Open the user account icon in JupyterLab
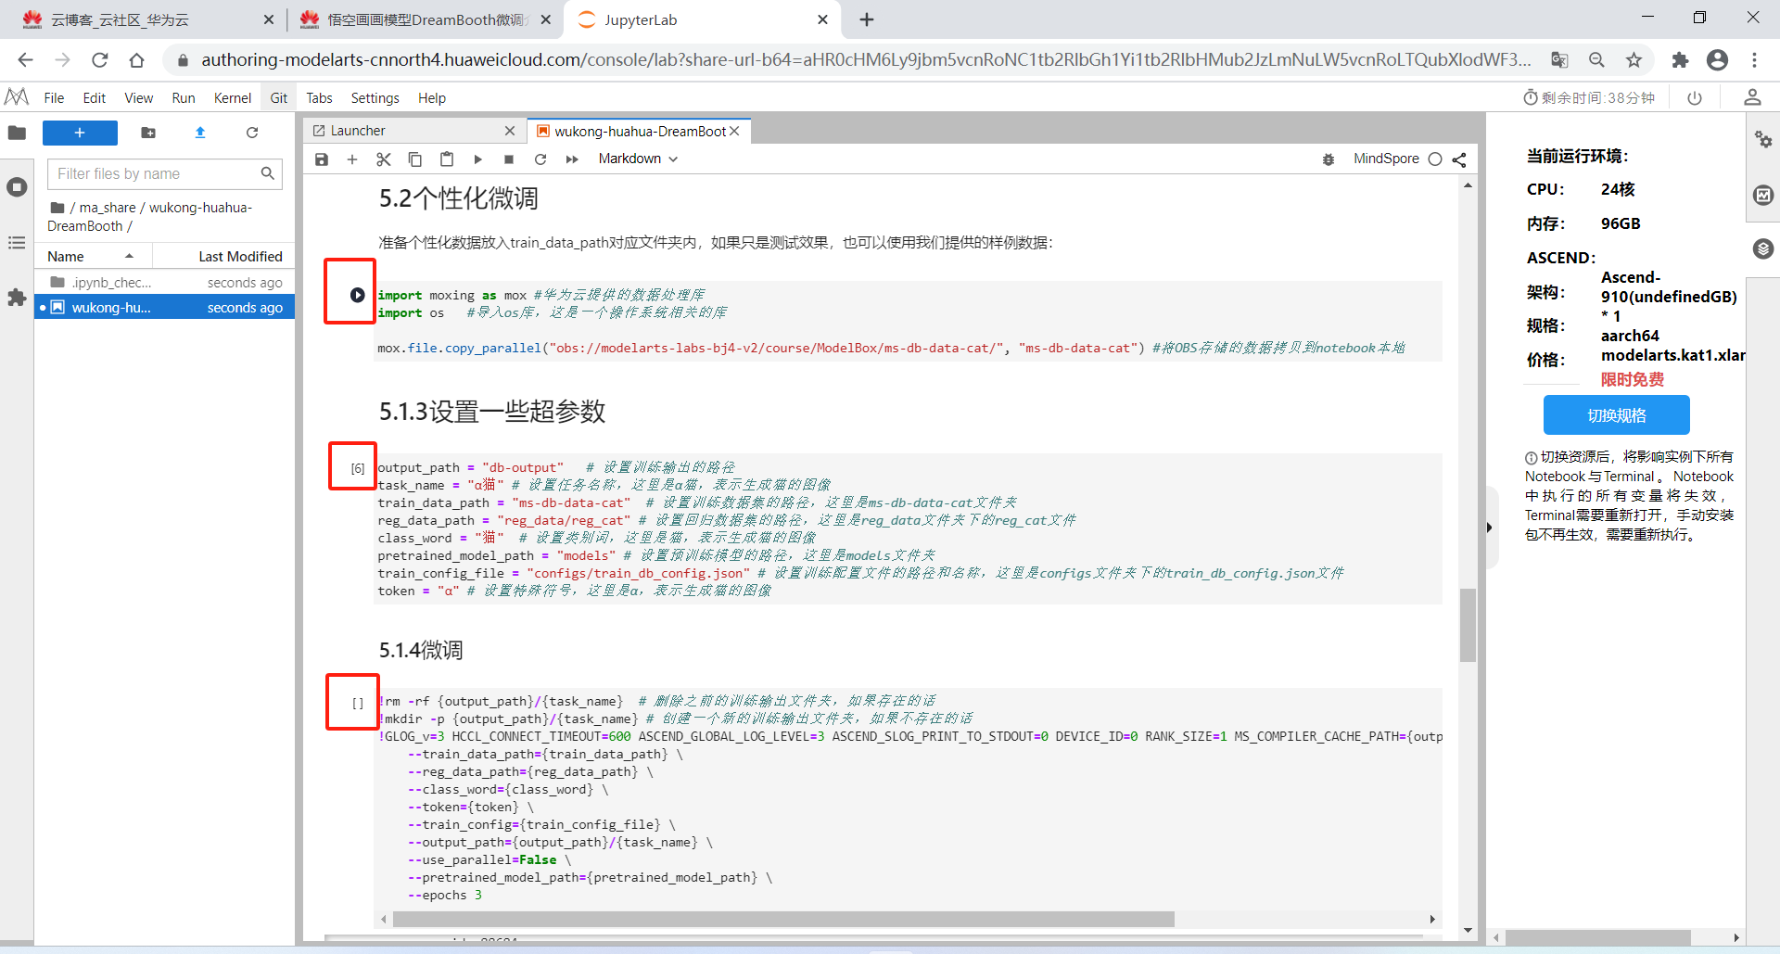Screen dimensions: 1780x954 point(1752,97)
